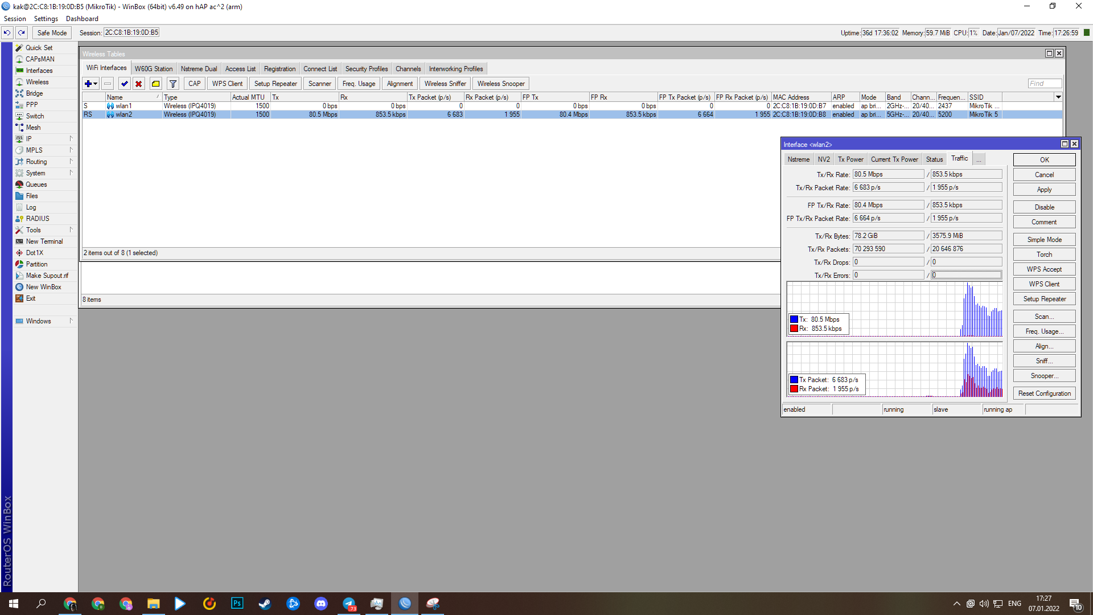Open Dot1X in sidebar
Image resolution: width=1093 pixels, height=615 pixels.
click(34, 253)
